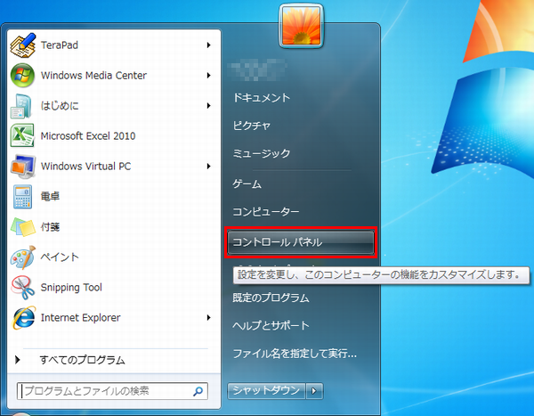Open the 電卓 calculator icon
The width and height of the screenshot is (534, 416).
pos(23,196)
